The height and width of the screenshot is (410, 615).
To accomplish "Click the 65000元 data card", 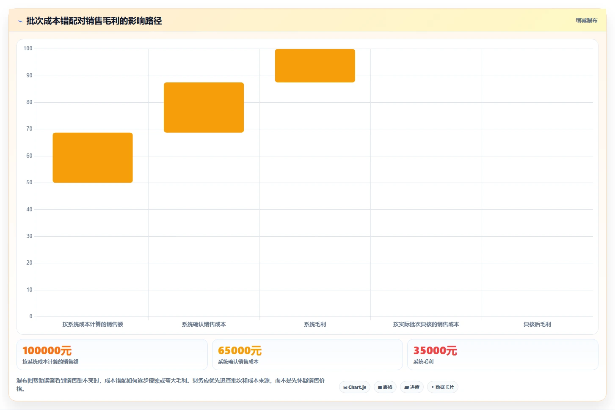I will [307, 355].
